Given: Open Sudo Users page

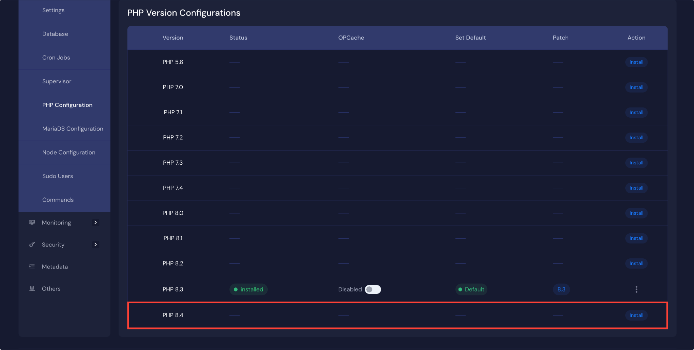Looking at the screenshot, I should [58, 176].
